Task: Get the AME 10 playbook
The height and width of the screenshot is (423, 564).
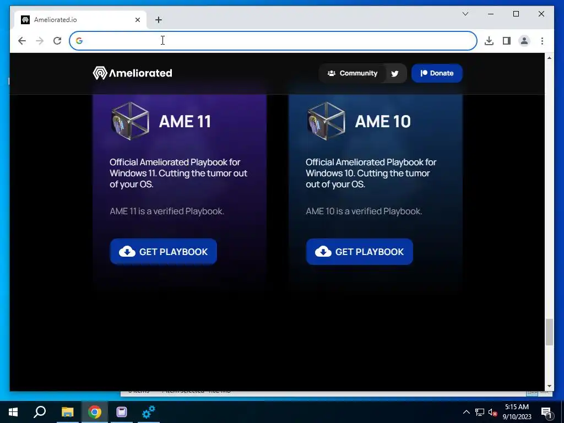Action: [359, 251]
